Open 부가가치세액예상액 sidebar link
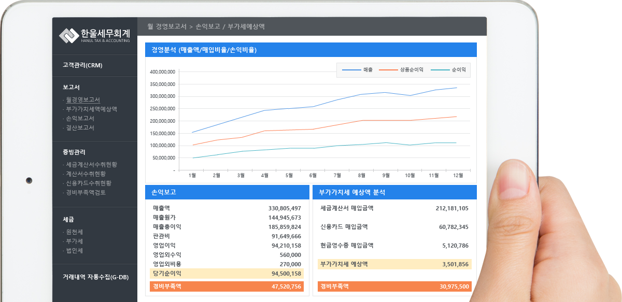 pyautogui.click(x=91, y=109)
